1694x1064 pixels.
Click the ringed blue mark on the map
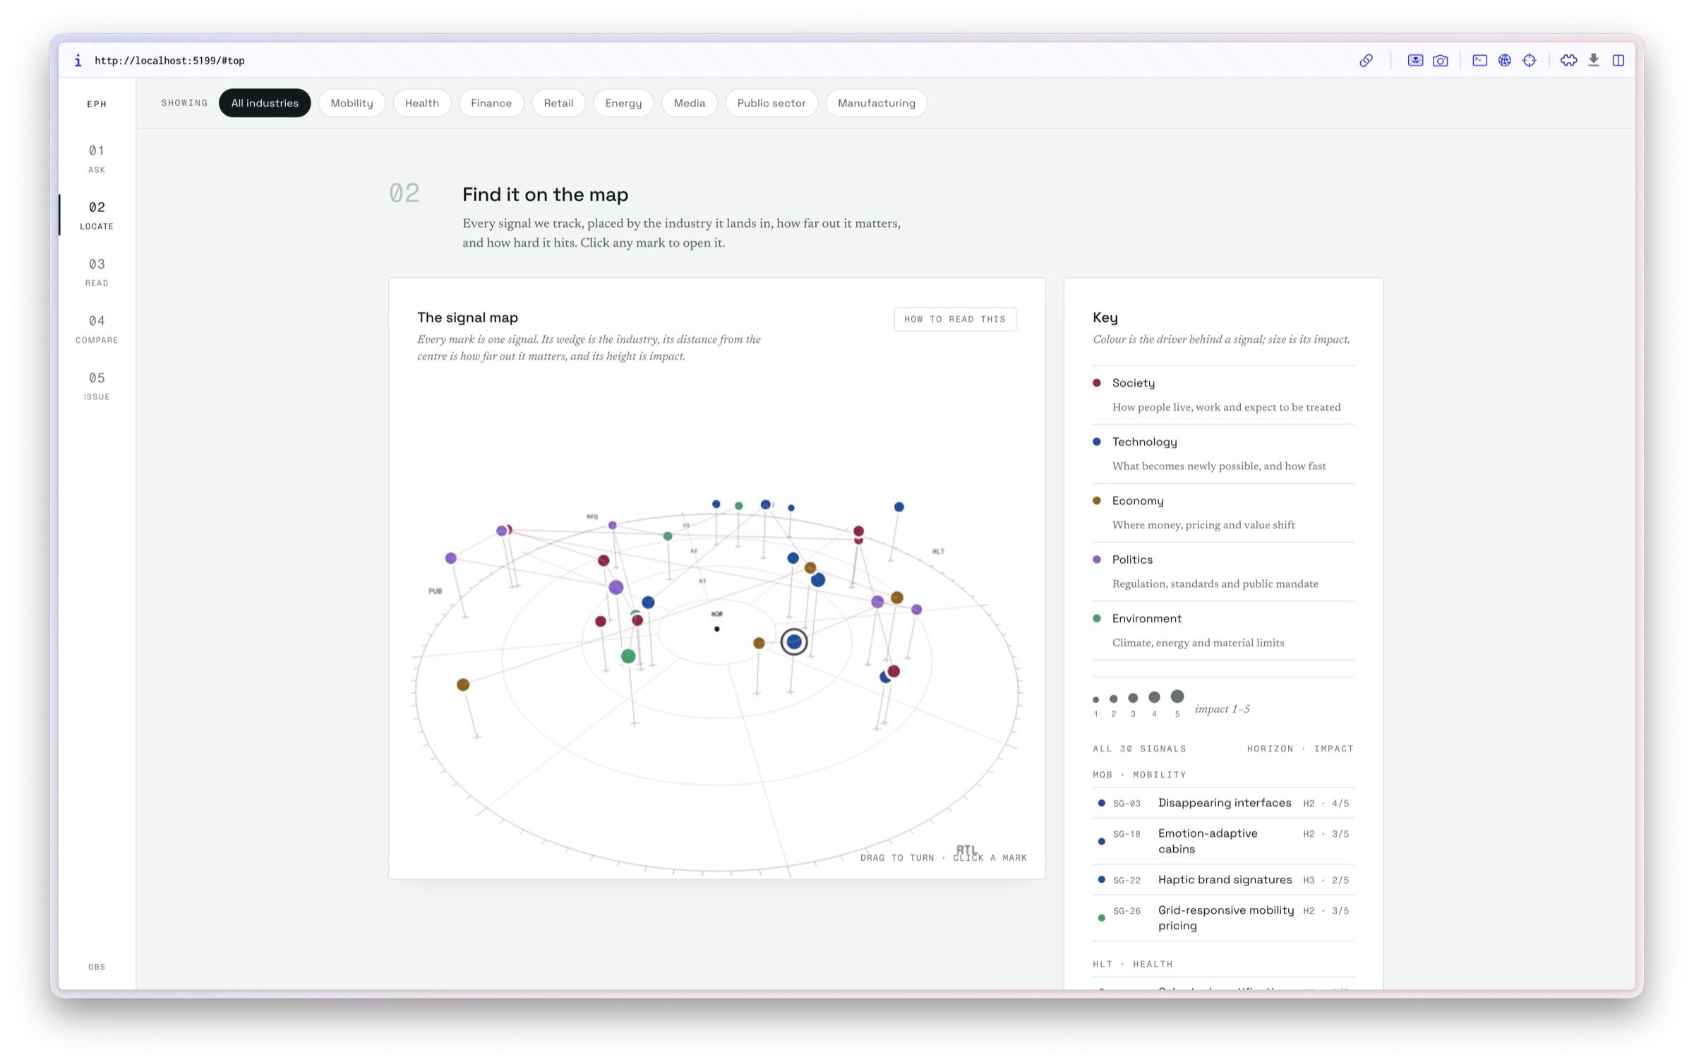coord(794,642)
